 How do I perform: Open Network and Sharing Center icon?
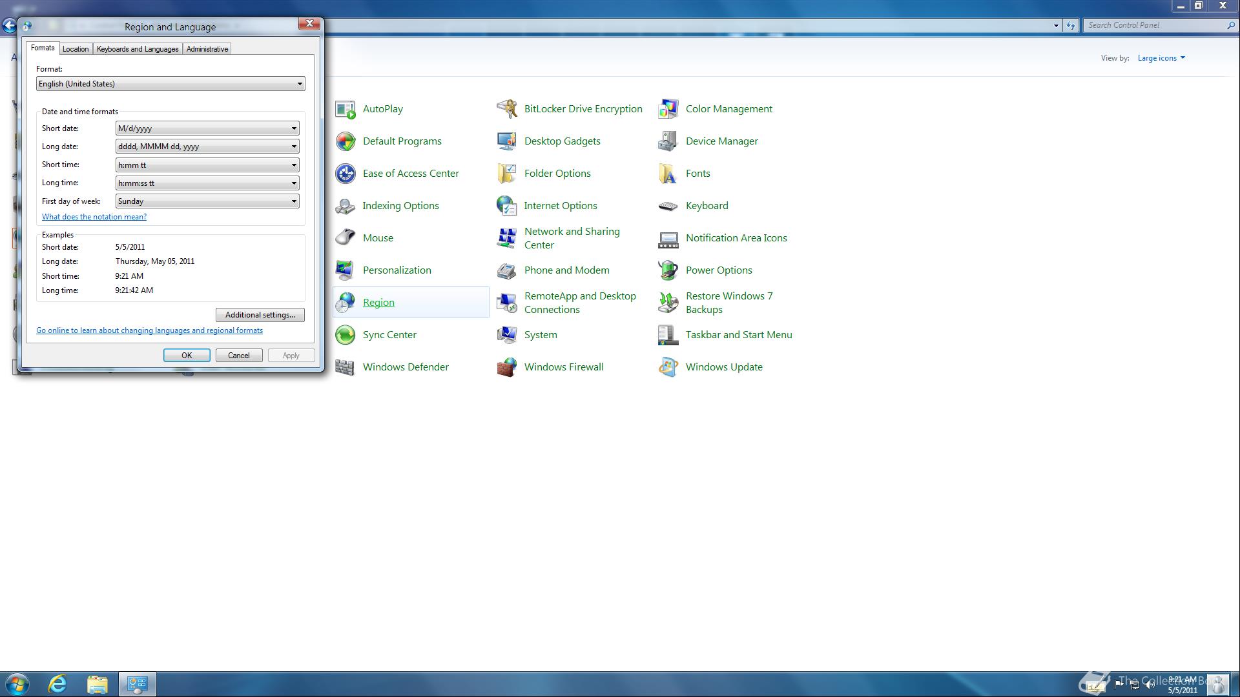point(507,238)
